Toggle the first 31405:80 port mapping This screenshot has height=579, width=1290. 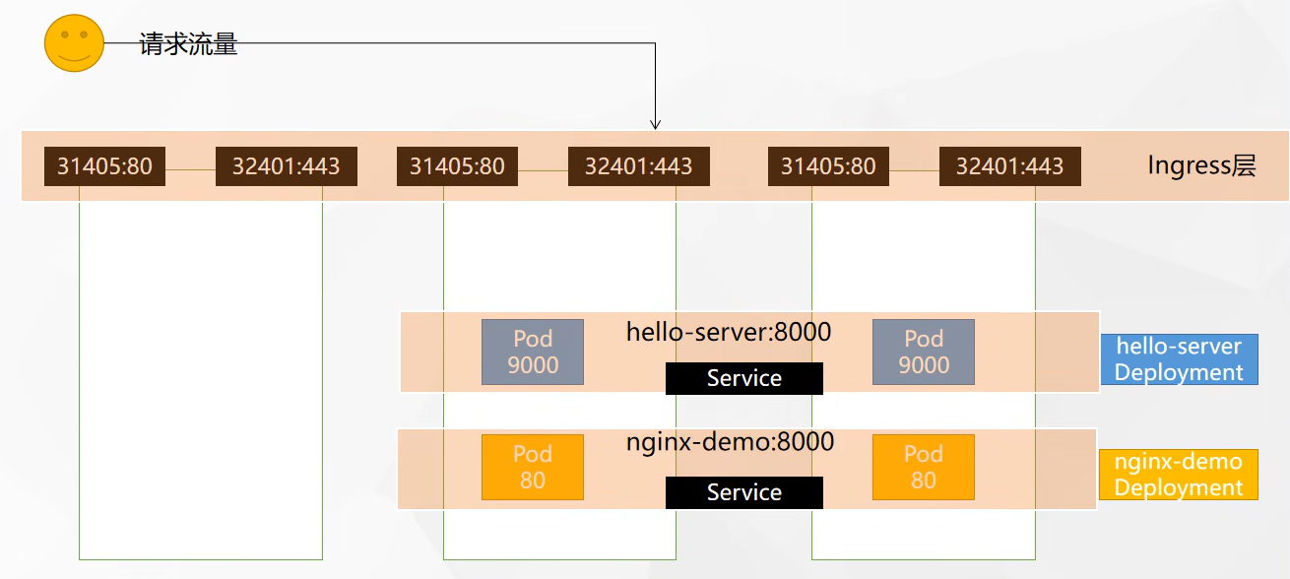click(x=104, y=165)
